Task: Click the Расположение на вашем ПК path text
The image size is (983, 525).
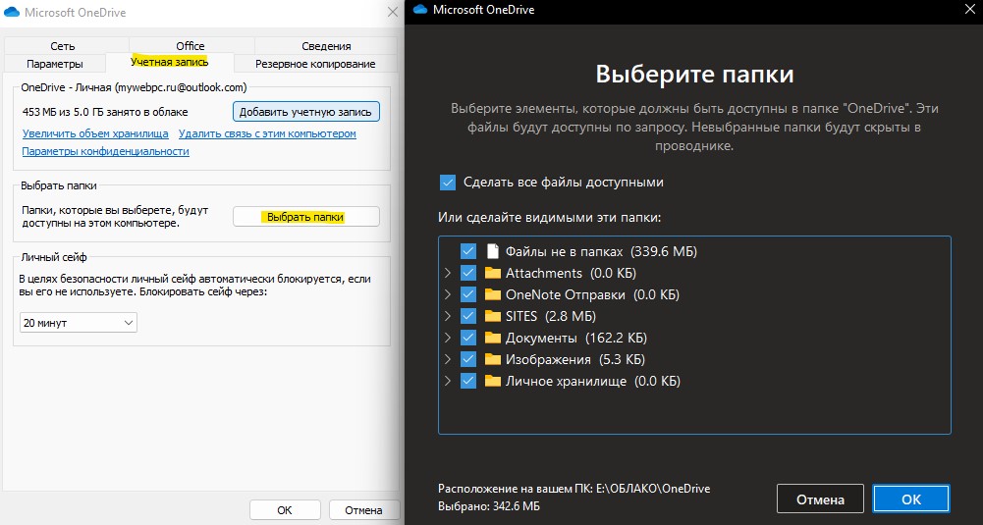Action: (574, 489)
